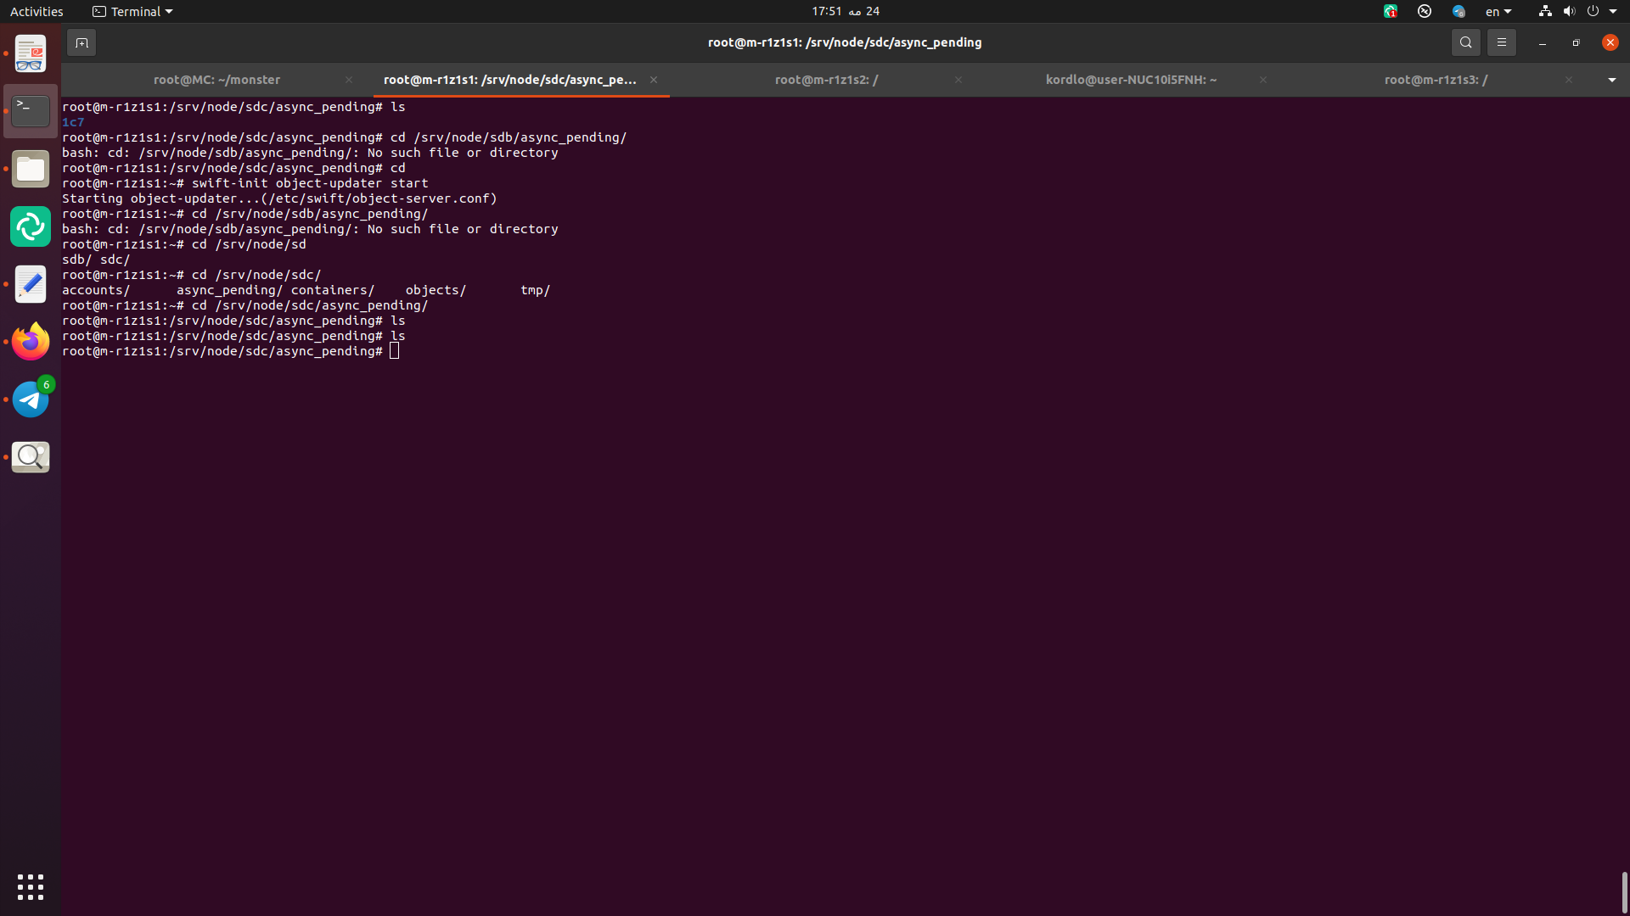Close the root@m-r1z1s3 tab
This screenshot has height=916, width=1630.
pos(1569,80)
